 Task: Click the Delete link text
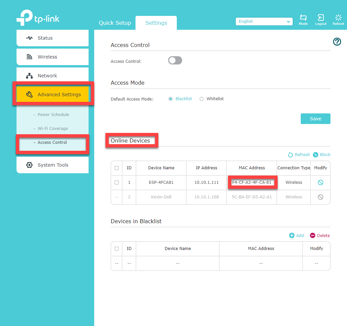pos(323,236)
